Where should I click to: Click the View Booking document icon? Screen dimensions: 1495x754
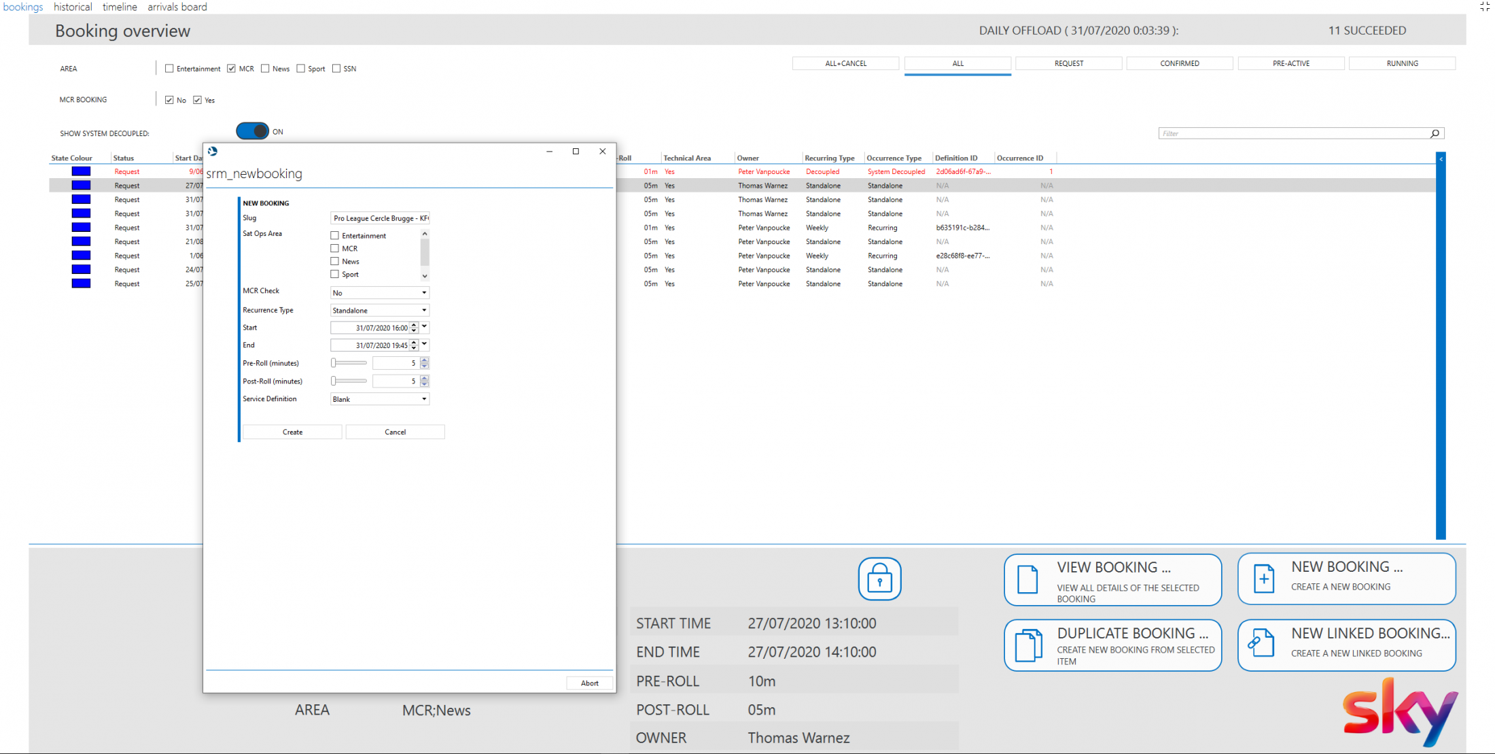click(1027, 579)
